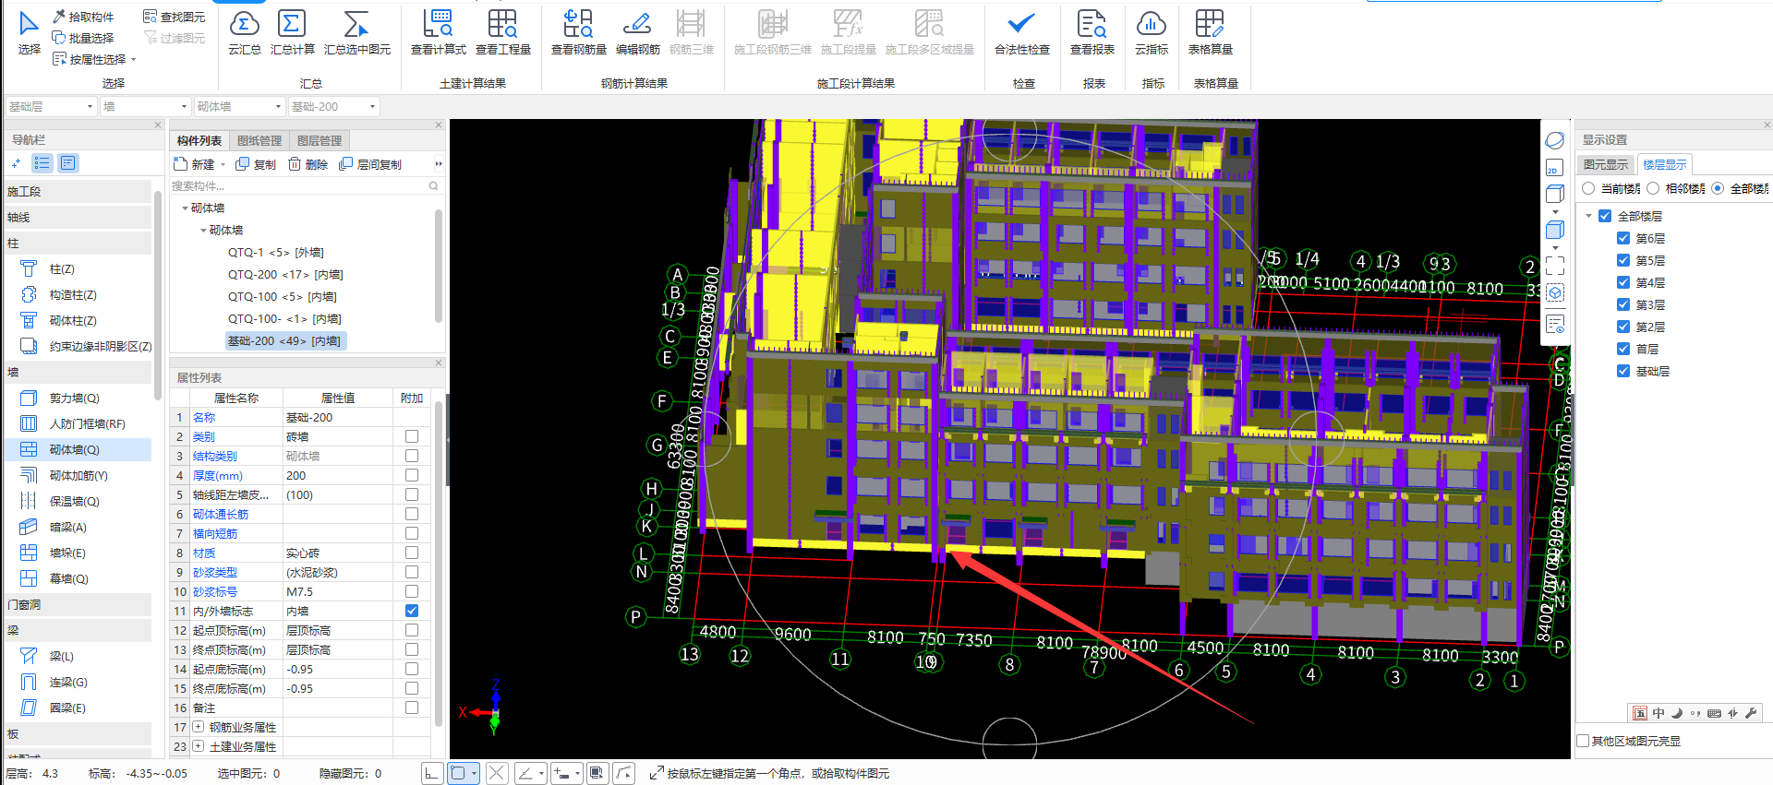The width and height of the screenshot is (1773, 785).
Task: Click the 搜索构件 search field
Action: [305, 185]
